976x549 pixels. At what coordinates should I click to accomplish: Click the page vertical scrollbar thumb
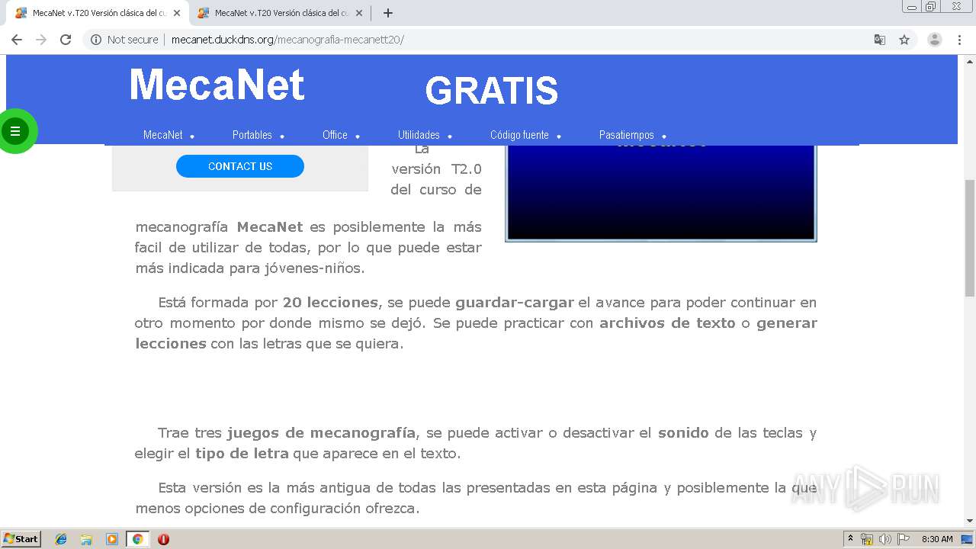pyautogui.click(x=970, y=238)
